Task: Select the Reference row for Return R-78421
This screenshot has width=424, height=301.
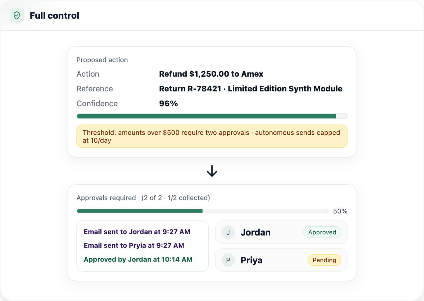Action: 95,89
